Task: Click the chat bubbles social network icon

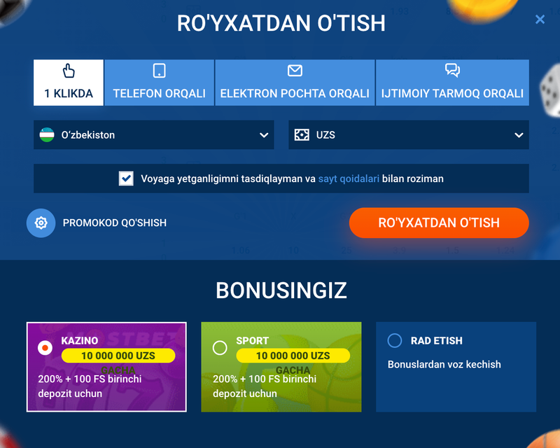Action: tap(452, 71)
